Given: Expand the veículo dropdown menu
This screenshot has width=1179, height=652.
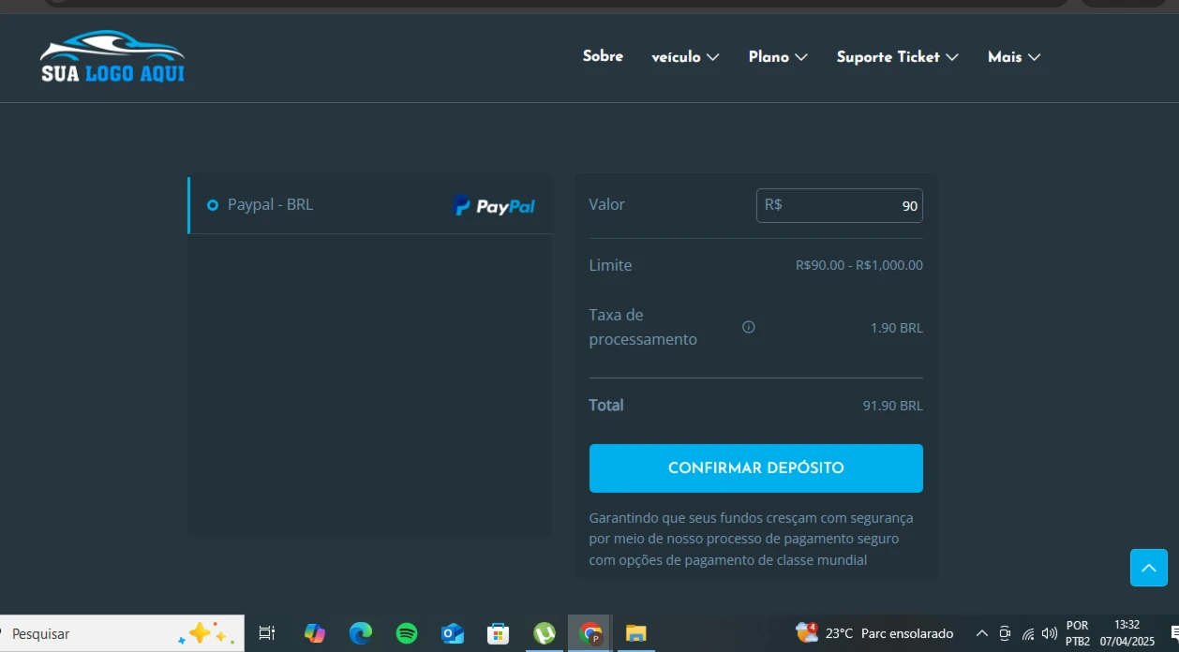Looking at the screenshot, I should [x=685, y=57].
